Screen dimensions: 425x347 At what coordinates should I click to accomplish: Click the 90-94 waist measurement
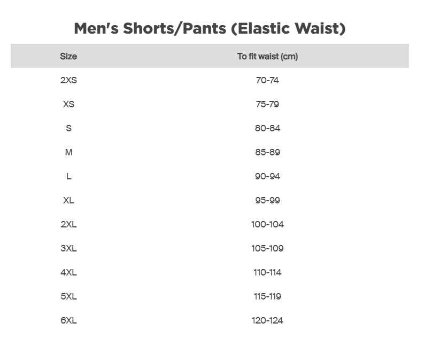click(267, 176)
